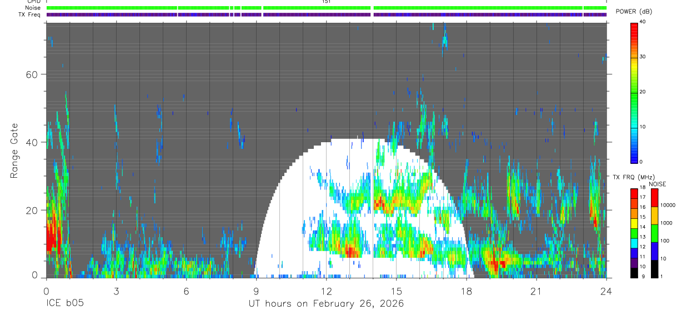Click the '15' label on the TX FRQ scale
The width and height of the screenshot is (682, 315).
[x=643, y=217]
